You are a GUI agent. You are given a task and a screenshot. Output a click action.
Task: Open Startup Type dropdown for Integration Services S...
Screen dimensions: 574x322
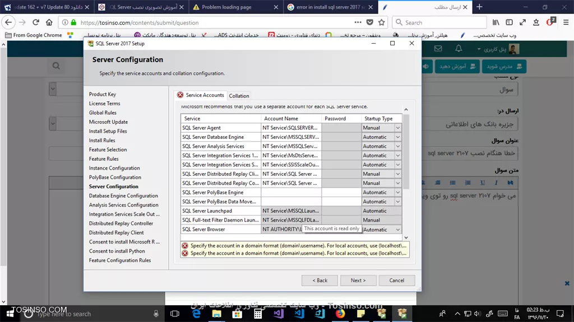pos(397,165)
